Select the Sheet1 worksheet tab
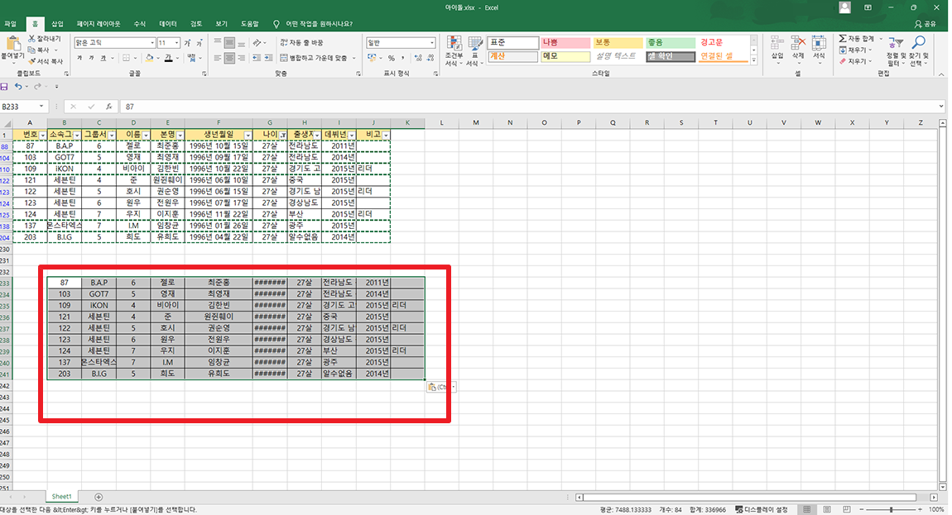Screen dimensions: 952x515 point(61,497)
